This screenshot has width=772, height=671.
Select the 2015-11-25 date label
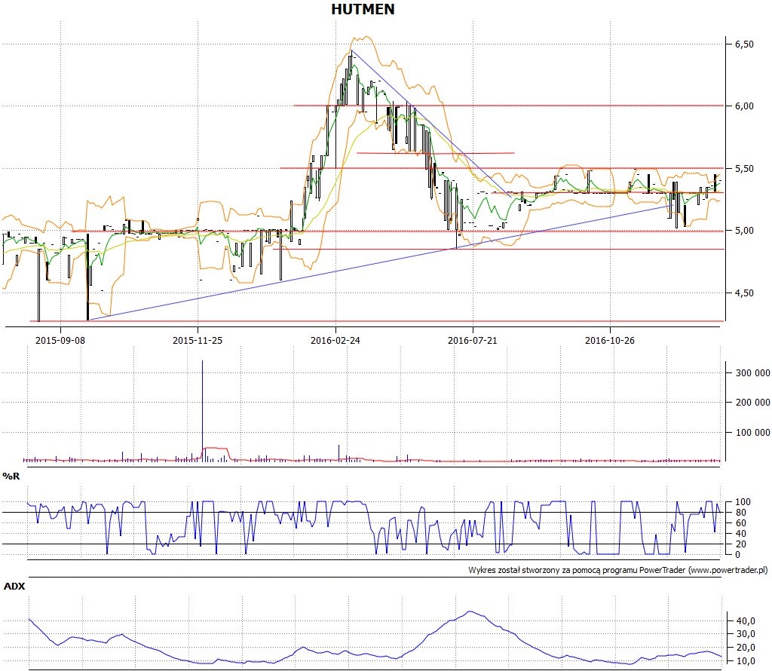[x=198, y=340]
